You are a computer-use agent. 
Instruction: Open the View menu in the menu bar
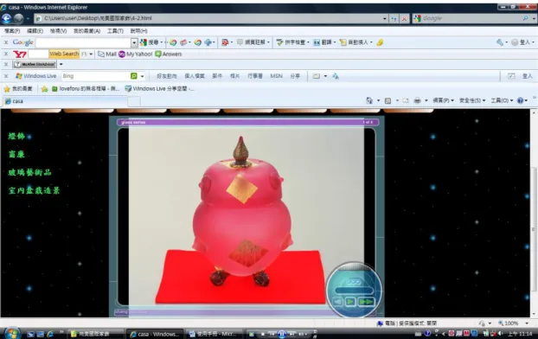point(58,31)
